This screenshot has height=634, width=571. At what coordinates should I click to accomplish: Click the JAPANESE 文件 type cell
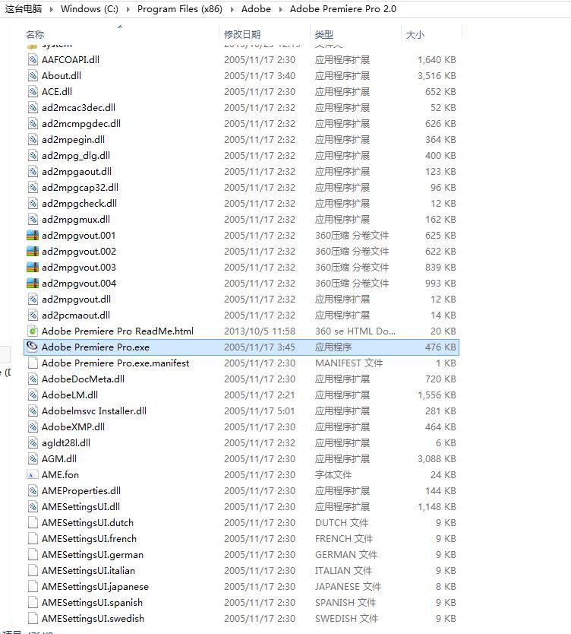348,587
